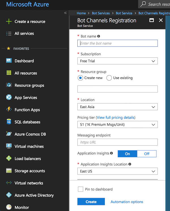
Task: Focus the Bot name input field
Action: pos(117,43)
